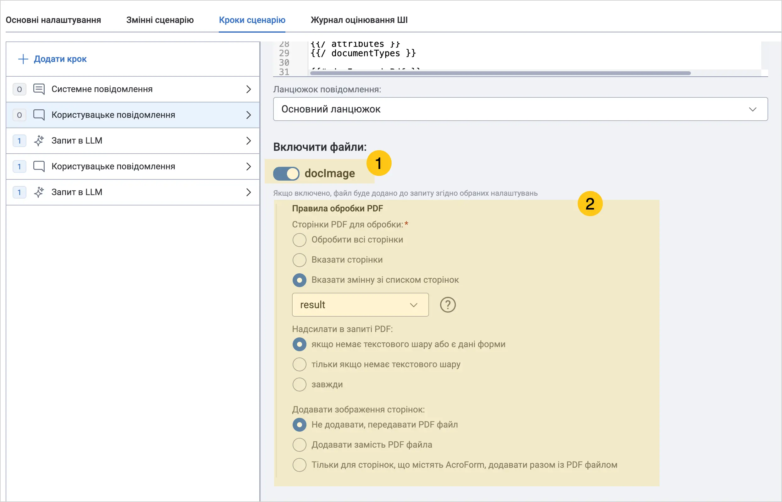782x502 pixels.
Task: Expand Системне повідомлення step chevron
Action: (x=248, y=89)
